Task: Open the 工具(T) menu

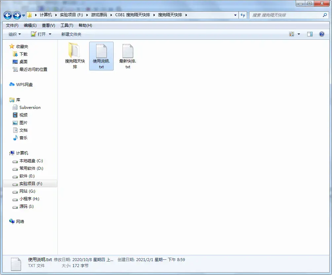Action: 67,25
